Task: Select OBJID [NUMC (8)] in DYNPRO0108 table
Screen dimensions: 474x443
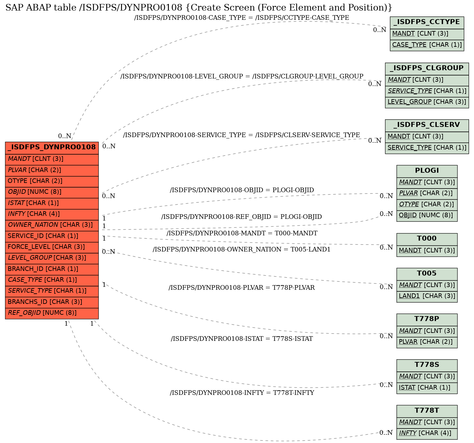Action: pyautogui.click(x=52, y=192)
